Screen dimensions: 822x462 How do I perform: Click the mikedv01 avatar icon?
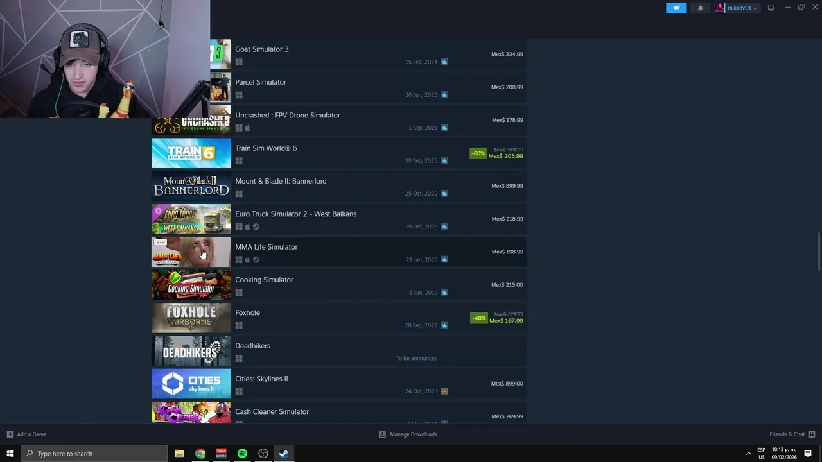(720, 8)
